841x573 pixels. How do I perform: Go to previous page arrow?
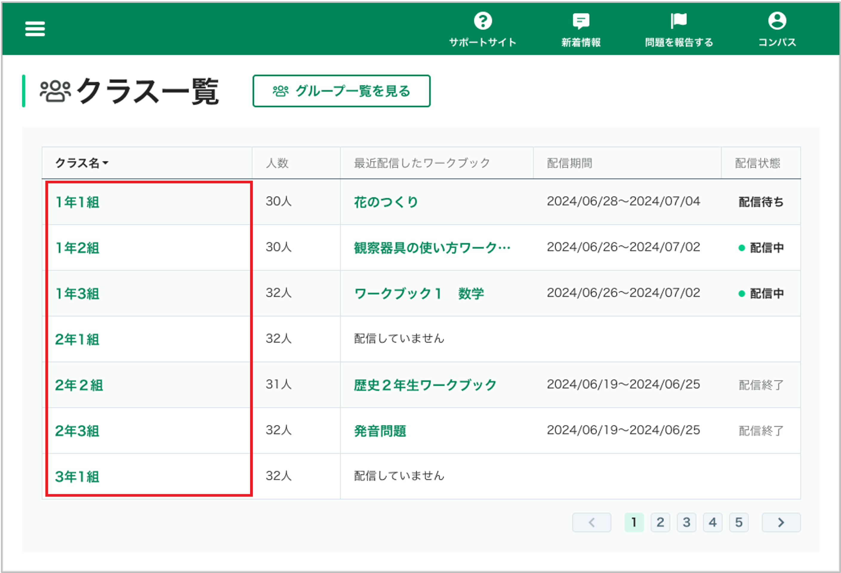point(591,522)
